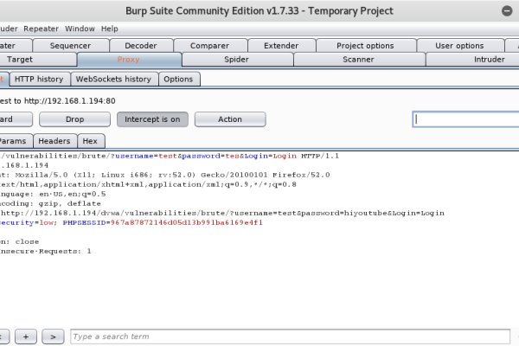
Task: Switch to the Sequencer tab
Action: 70,46
